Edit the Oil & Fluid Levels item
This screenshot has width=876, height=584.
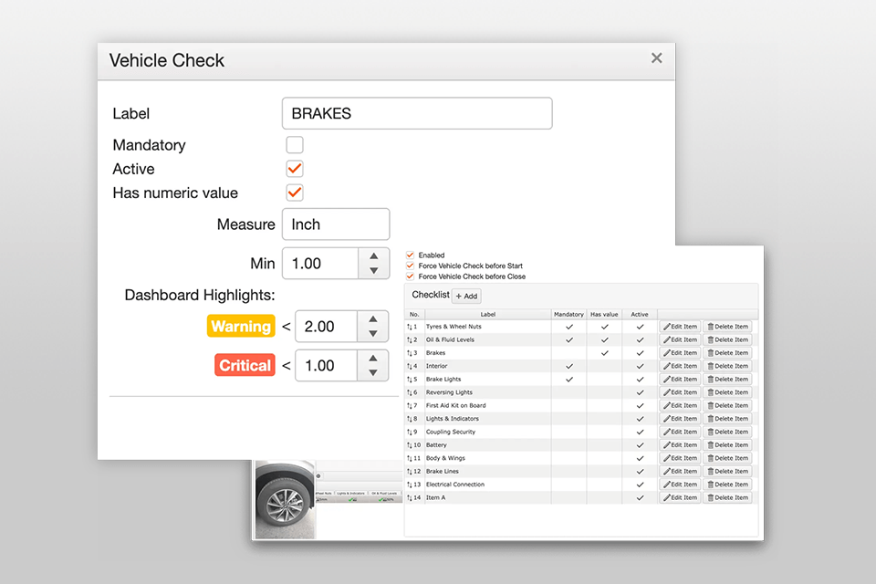click(680, 339)
